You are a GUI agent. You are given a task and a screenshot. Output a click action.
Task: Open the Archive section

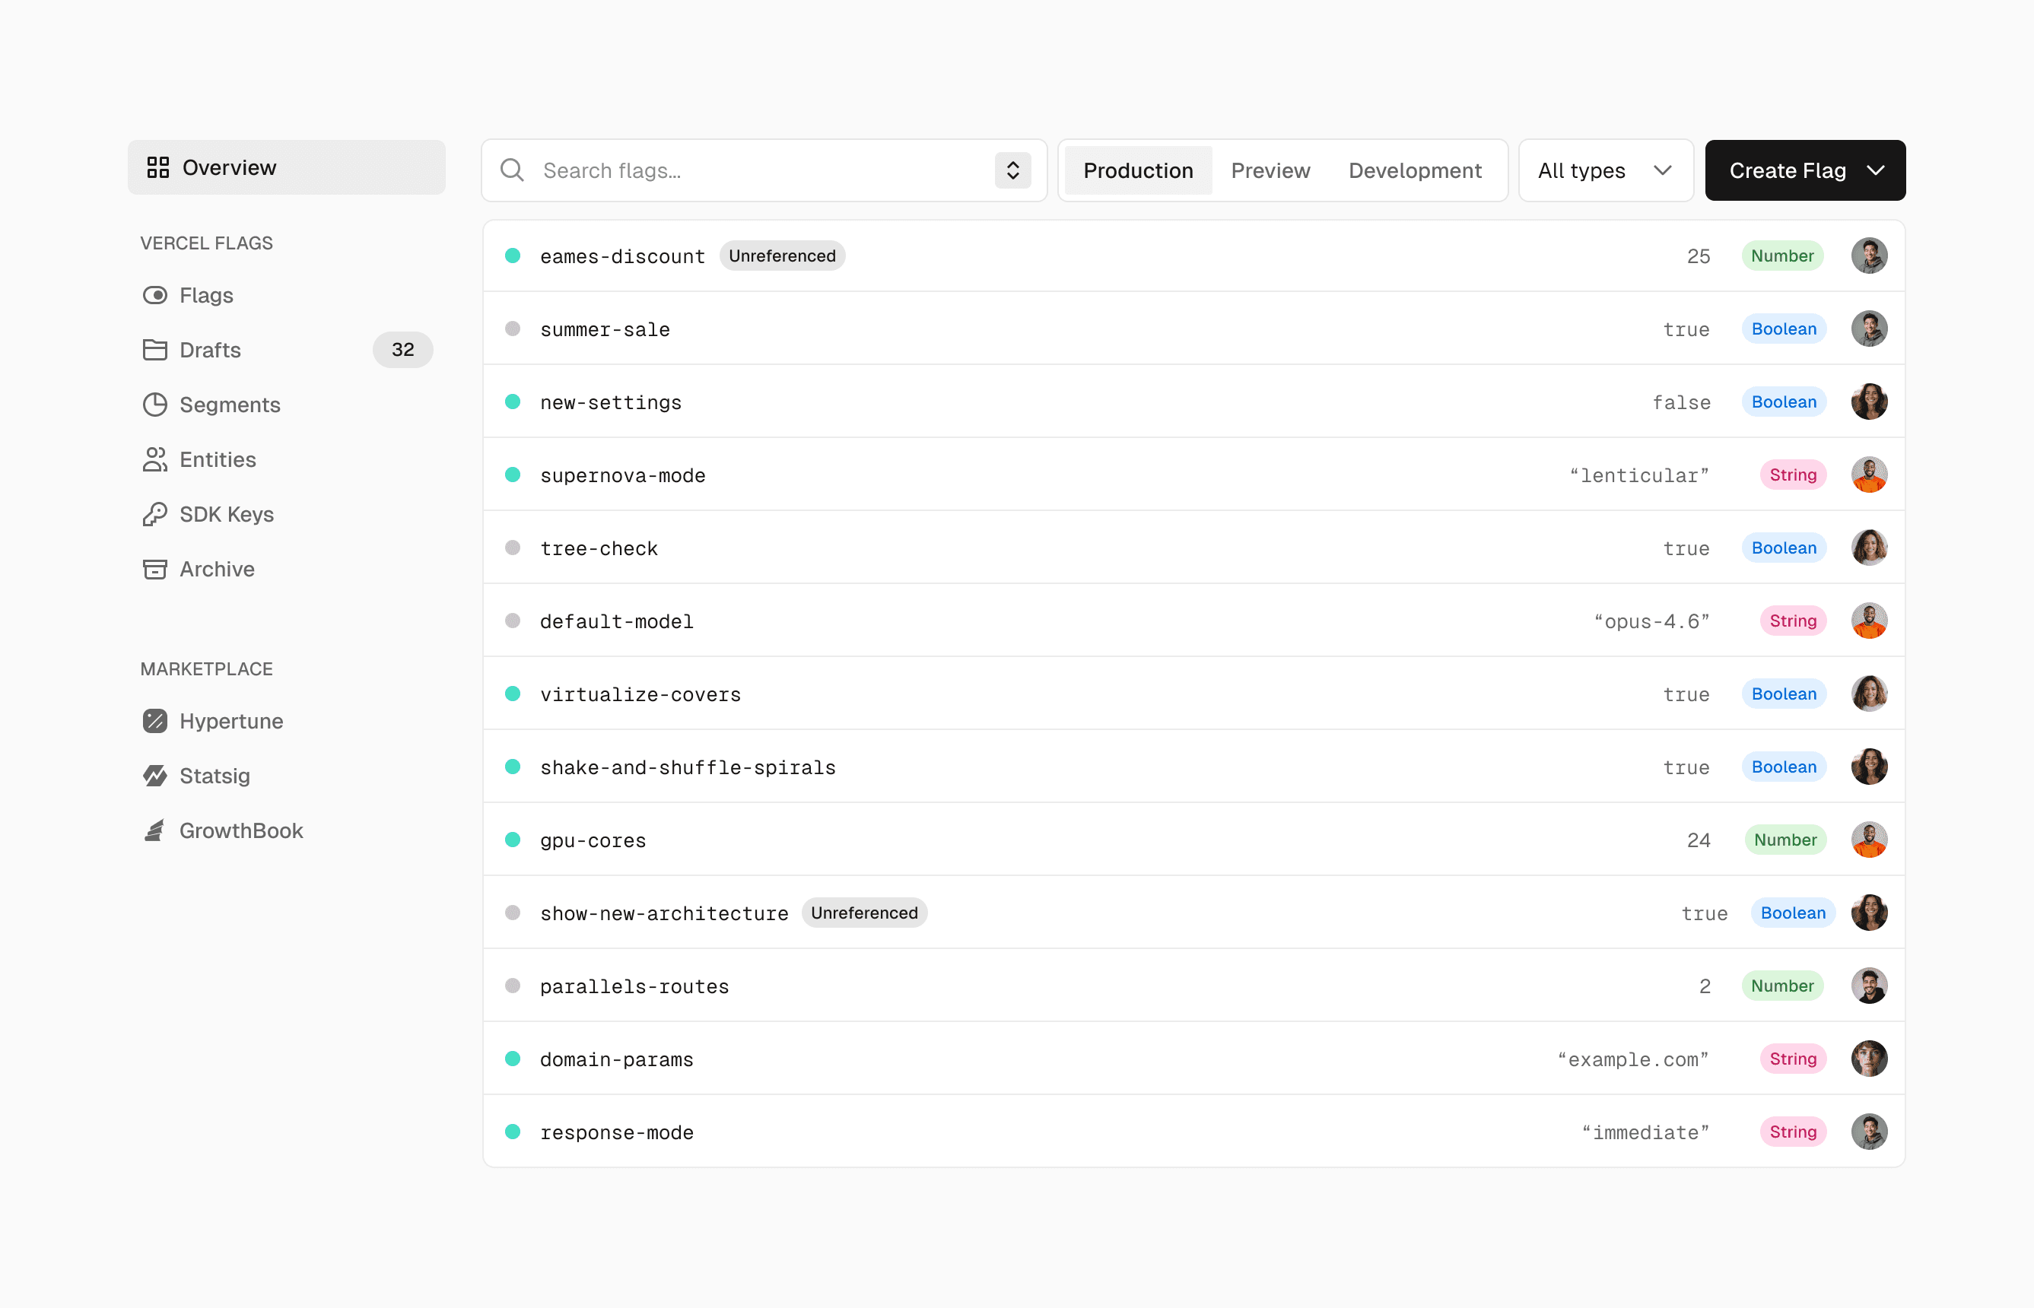point(216,569)
